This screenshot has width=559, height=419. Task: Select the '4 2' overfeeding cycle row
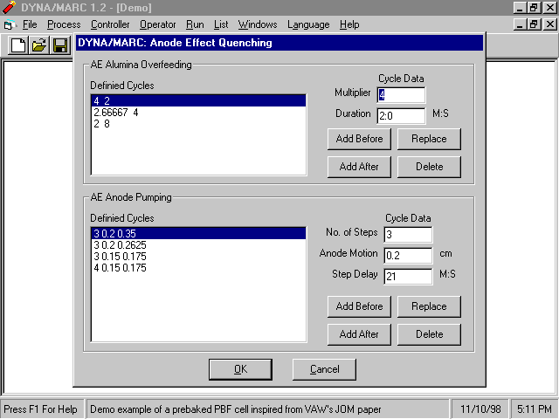click(x=198, y=101)
